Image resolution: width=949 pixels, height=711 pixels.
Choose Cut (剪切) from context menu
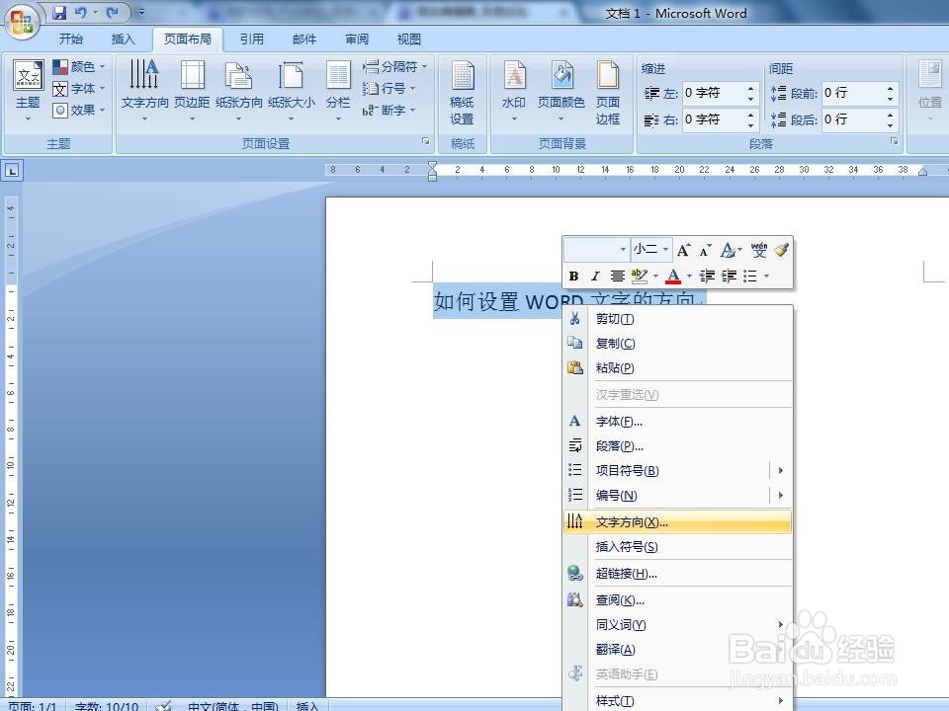point(677,319)
